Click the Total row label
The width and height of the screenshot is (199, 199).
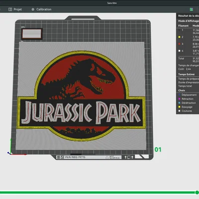tap(181, 58)
